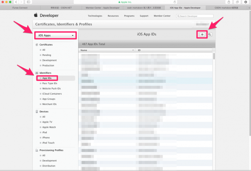Click Safari forward arrow button
The image size is (251, 171).
click(21, 2)
